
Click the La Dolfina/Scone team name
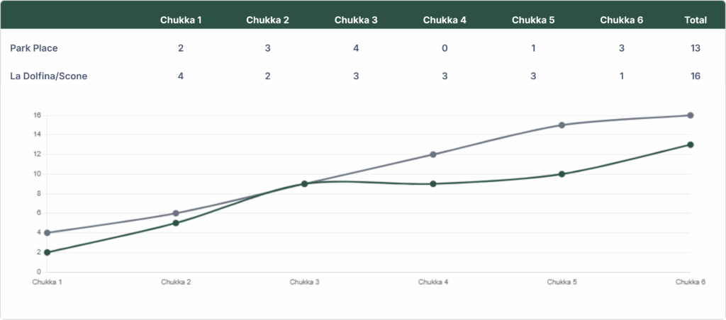(x=49, y=76)
